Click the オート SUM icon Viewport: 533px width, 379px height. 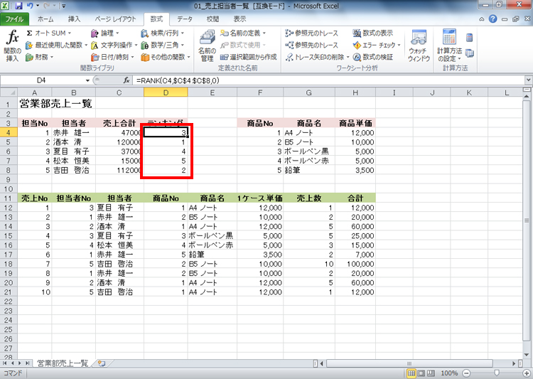point(30,33)
